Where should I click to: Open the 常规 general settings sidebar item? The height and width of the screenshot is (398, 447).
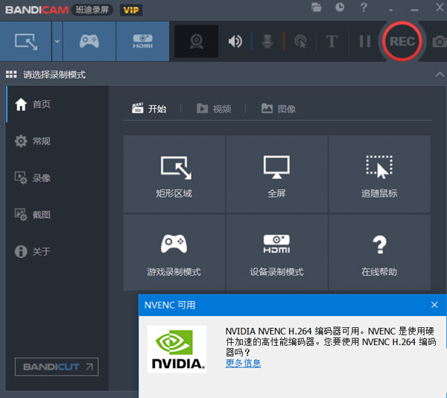click(57, 141)
